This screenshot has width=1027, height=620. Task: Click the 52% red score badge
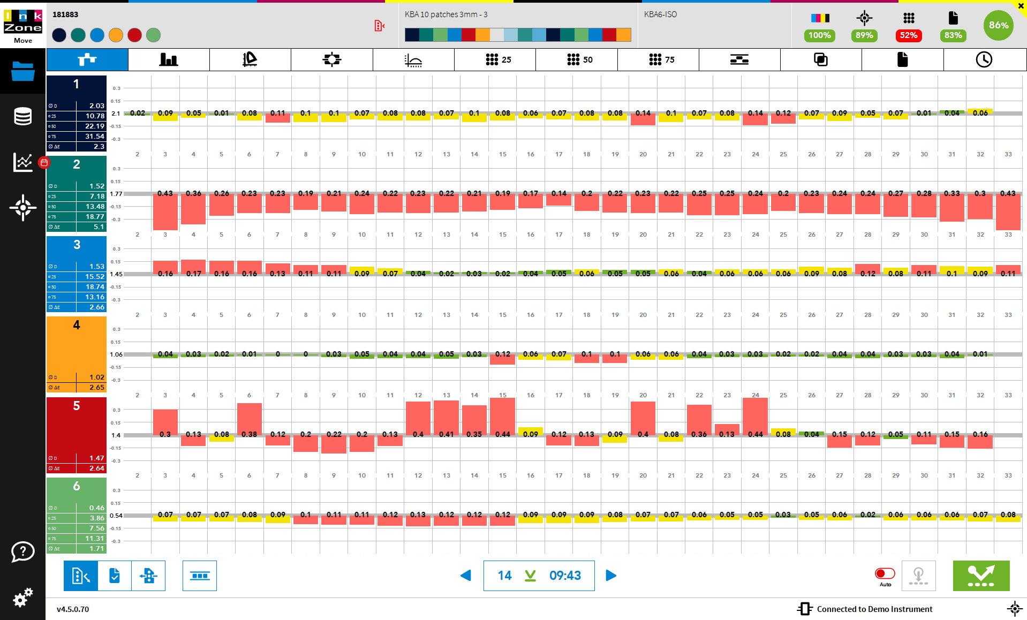point(909,35)
